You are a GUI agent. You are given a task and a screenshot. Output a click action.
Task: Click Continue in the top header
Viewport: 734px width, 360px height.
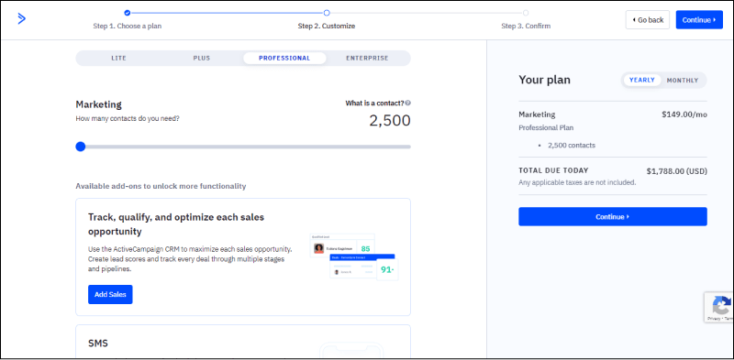click(699, 19)
